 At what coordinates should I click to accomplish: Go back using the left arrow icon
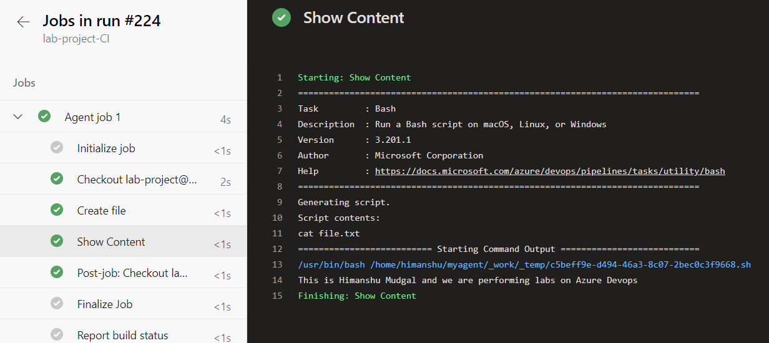(x=23, y=22)
